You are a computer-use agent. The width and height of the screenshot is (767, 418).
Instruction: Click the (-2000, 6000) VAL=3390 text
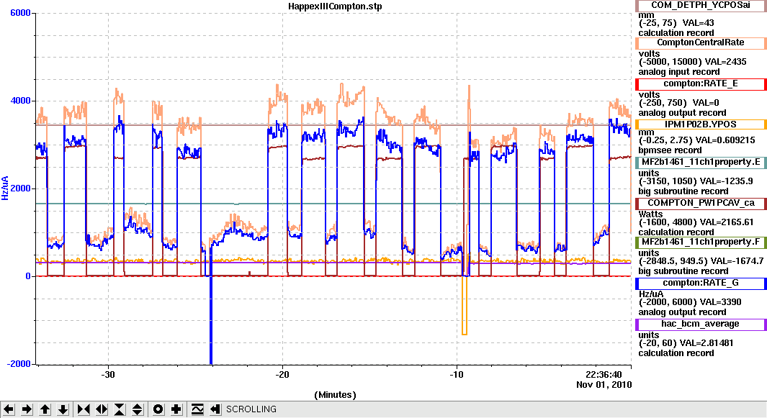(690, 303)
